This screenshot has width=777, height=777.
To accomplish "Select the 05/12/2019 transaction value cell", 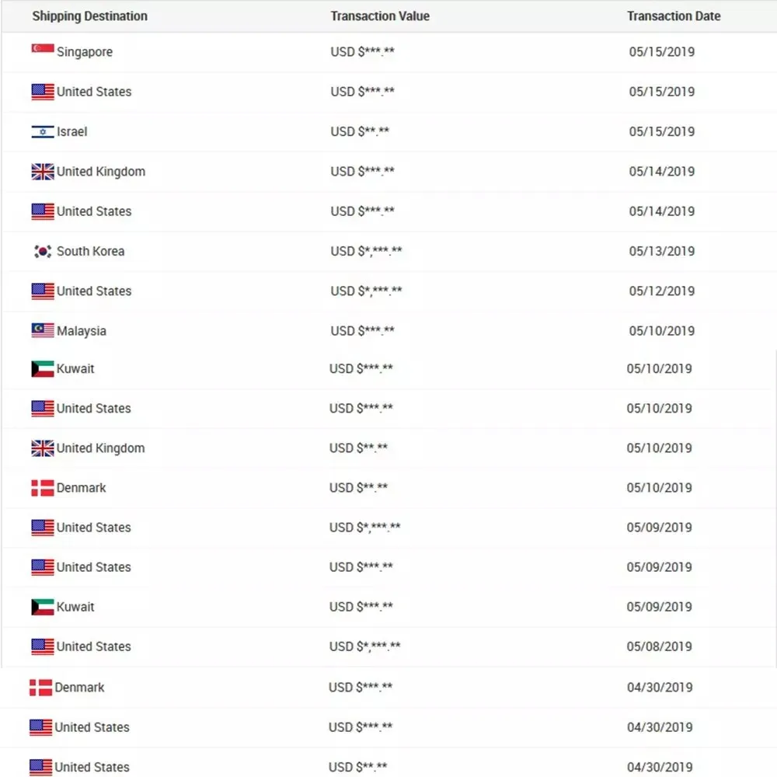I will pyautogui.click(x=366, y=291).
